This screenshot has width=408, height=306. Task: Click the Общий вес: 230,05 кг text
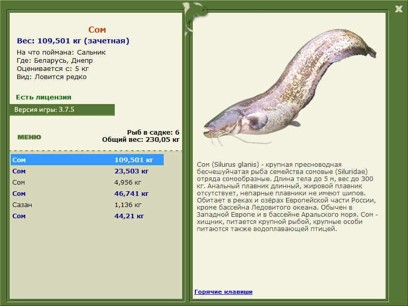click(141, 139)
